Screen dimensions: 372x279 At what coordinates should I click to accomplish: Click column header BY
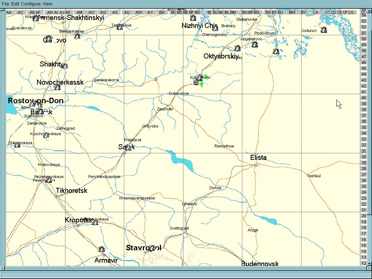[x=304, y=12]
